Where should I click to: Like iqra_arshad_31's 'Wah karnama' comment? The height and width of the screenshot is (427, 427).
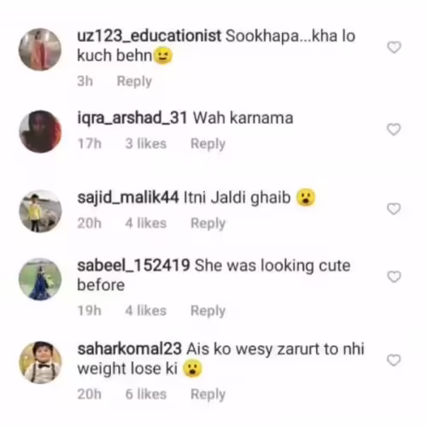point(394,130)
